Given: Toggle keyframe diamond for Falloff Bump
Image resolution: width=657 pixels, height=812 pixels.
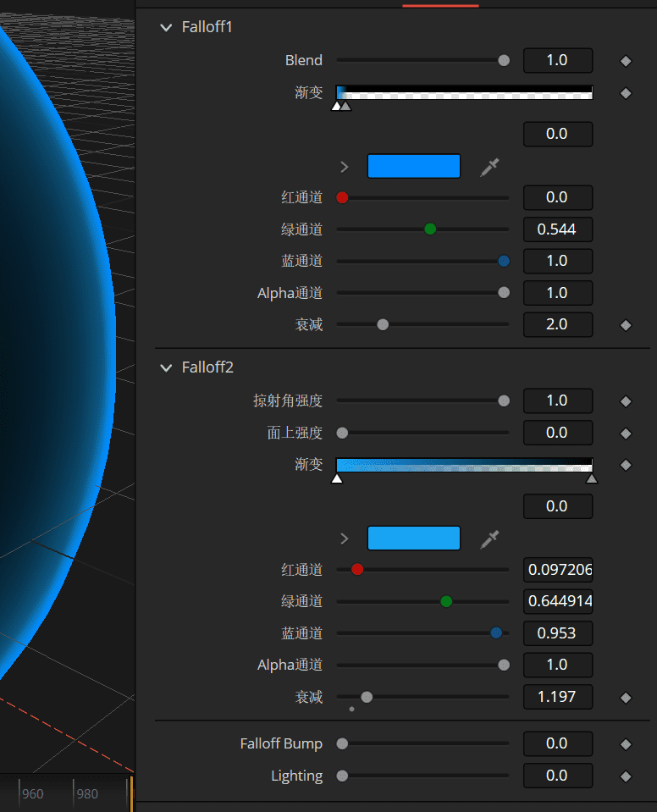Looking at the screenshot, I should click(x=626, y=744).
